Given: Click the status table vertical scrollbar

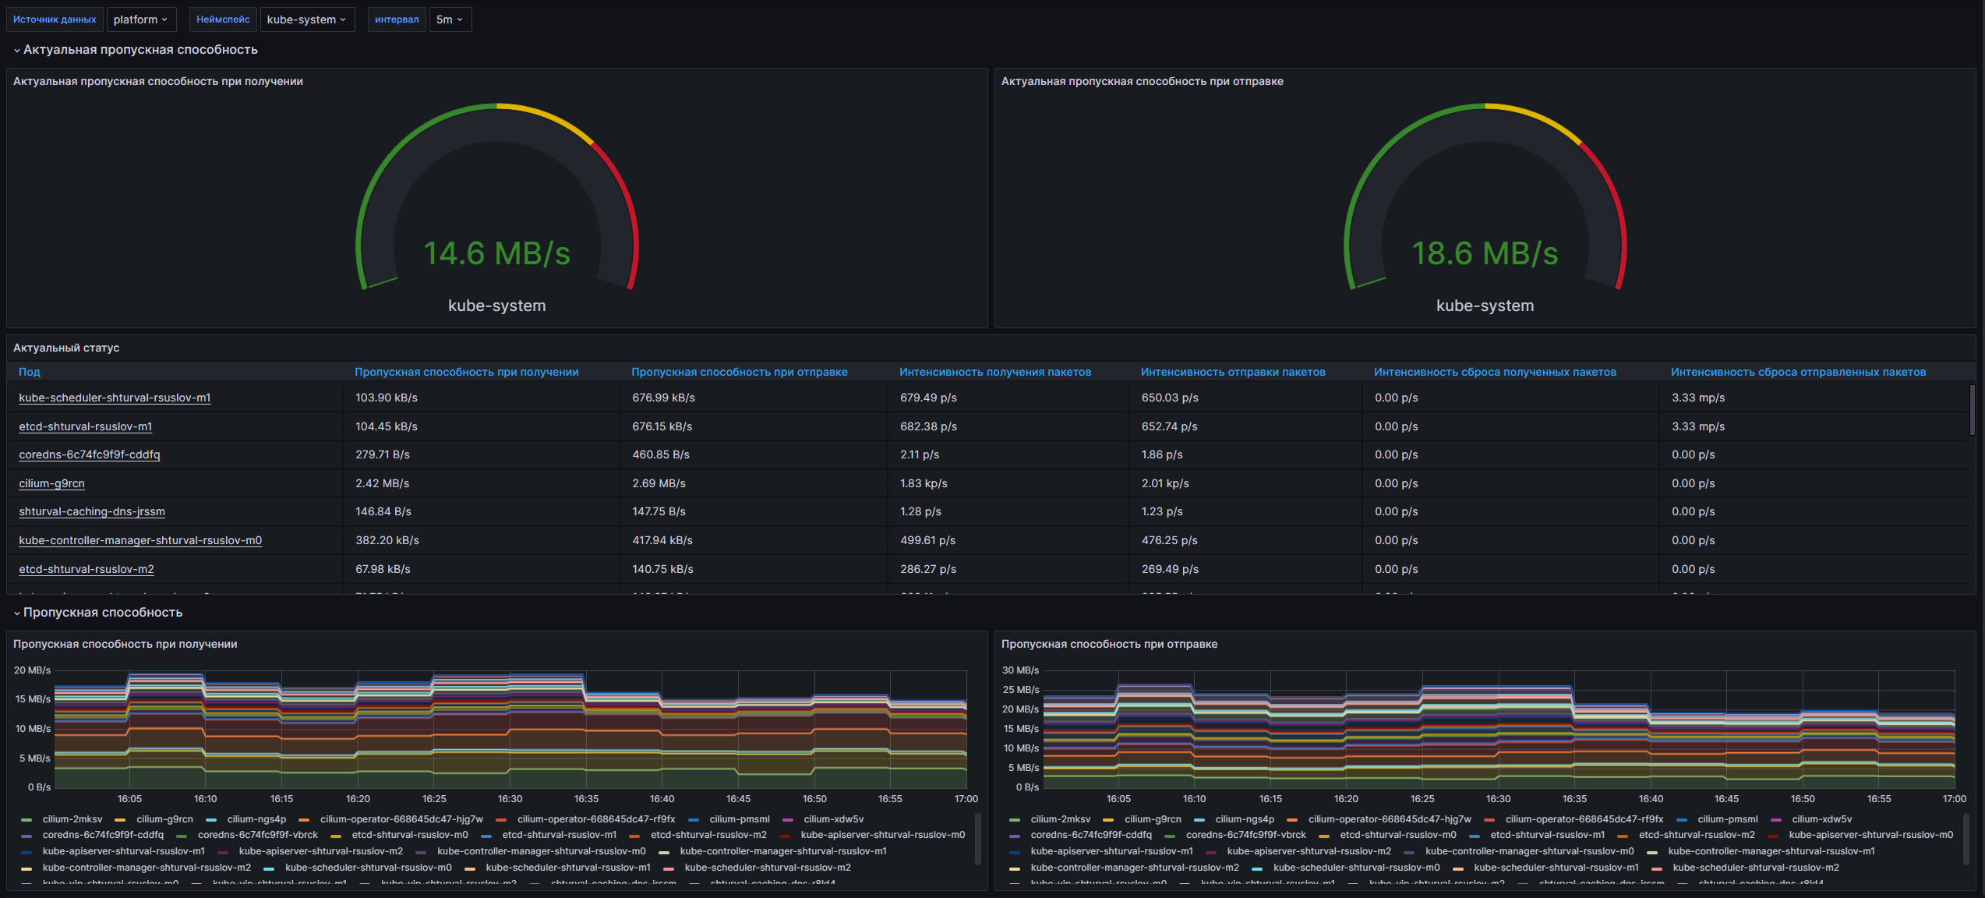Looking at the screenshot, I should click(1972, 409).
